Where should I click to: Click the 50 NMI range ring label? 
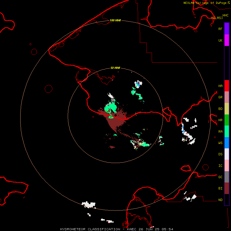coord(115,68)
